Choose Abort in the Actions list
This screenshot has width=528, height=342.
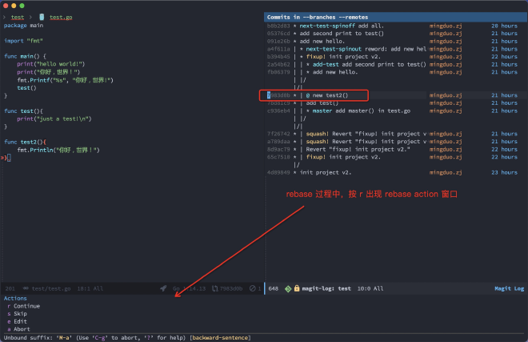click(x=22, y=329)
